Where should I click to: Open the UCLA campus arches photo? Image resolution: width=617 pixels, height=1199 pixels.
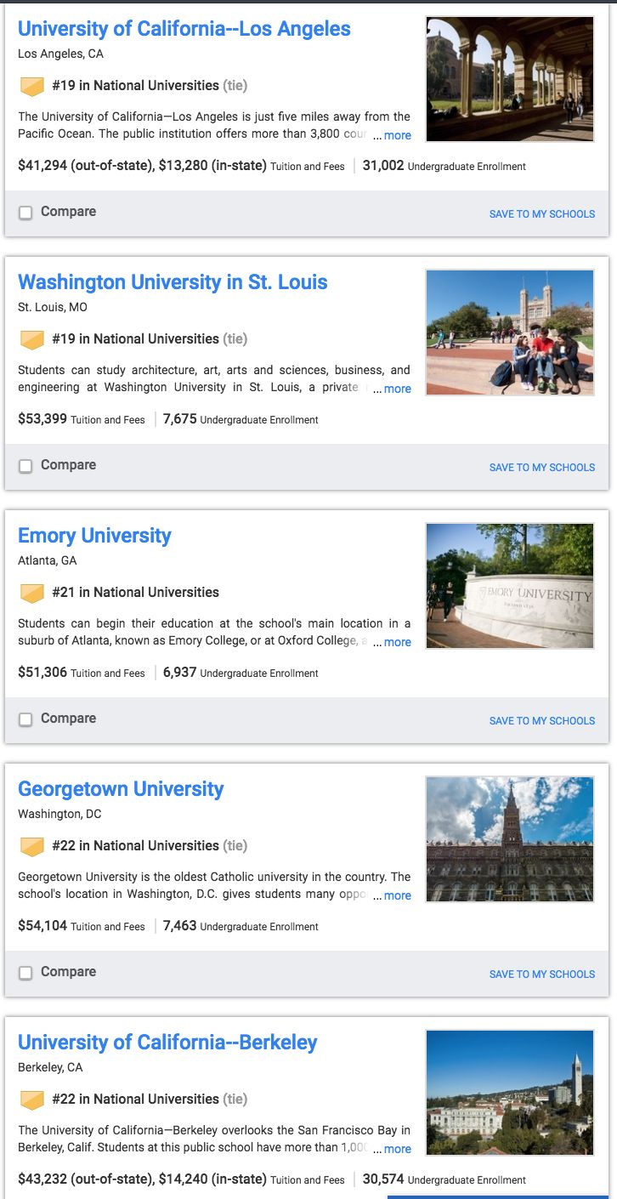click(510, 79)
